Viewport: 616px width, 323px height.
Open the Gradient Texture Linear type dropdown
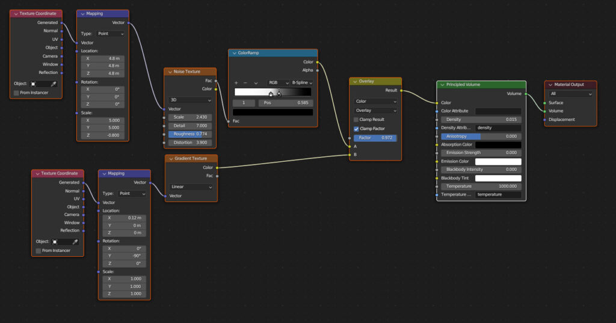pyautogui.click(x=191, y=187)
